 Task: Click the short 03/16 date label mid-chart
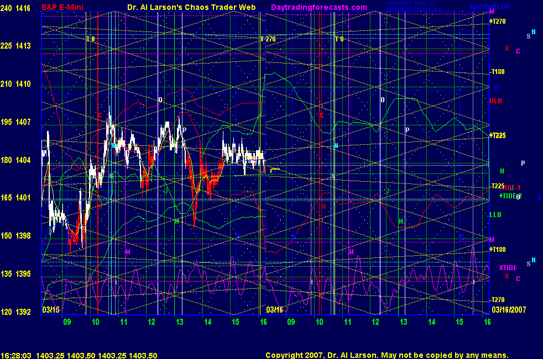point(274,309)
